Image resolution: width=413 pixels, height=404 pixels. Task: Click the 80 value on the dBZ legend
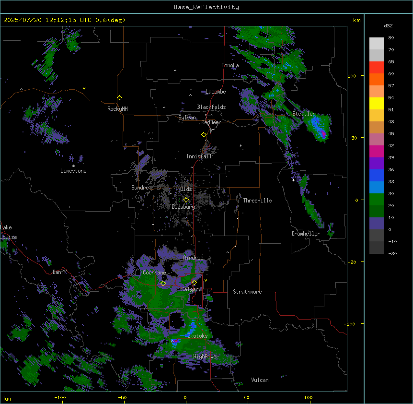[391, 38]
